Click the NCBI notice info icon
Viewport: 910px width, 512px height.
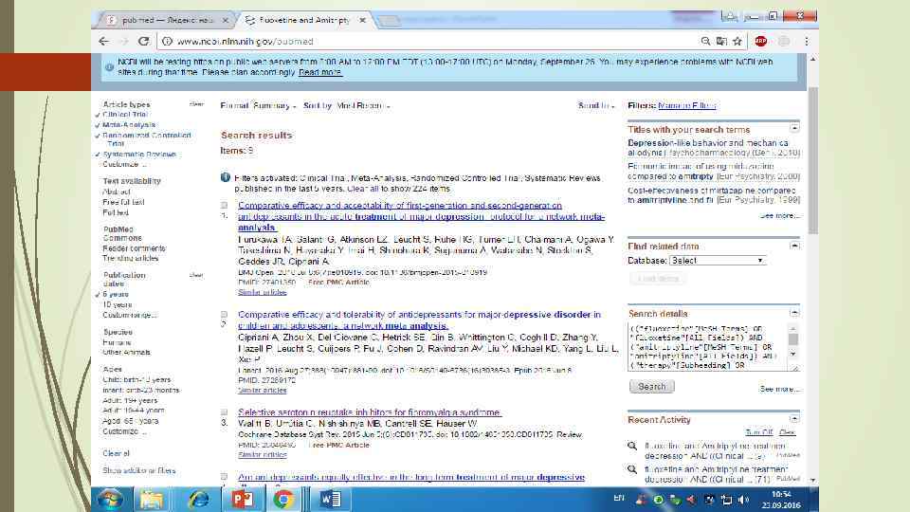tap(110, 66)
